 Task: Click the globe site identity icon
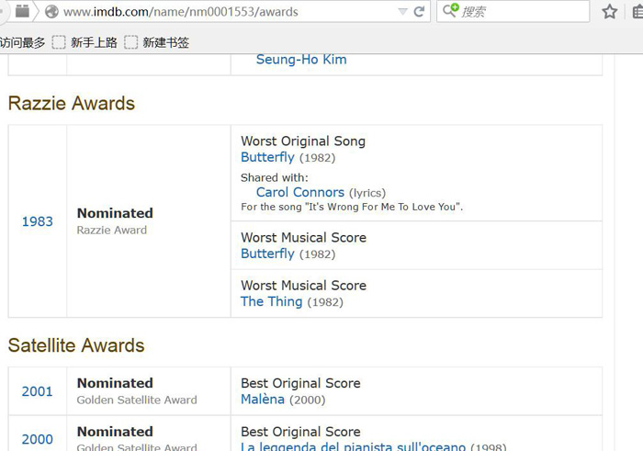tap(51, 11)
